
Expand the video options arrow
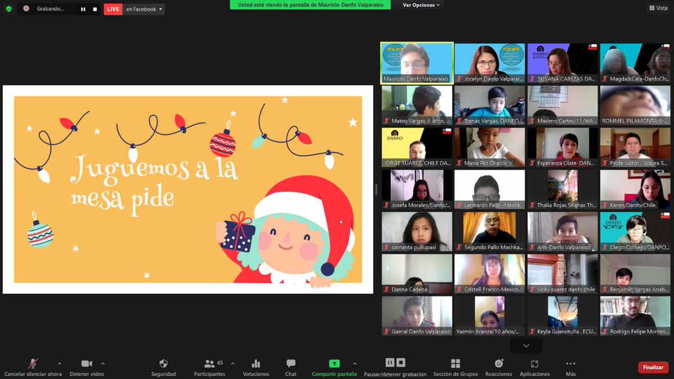coord(102,363)
